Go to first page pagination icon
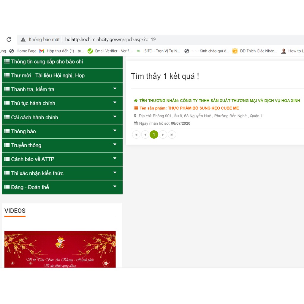304x304 pixels. 136,135
